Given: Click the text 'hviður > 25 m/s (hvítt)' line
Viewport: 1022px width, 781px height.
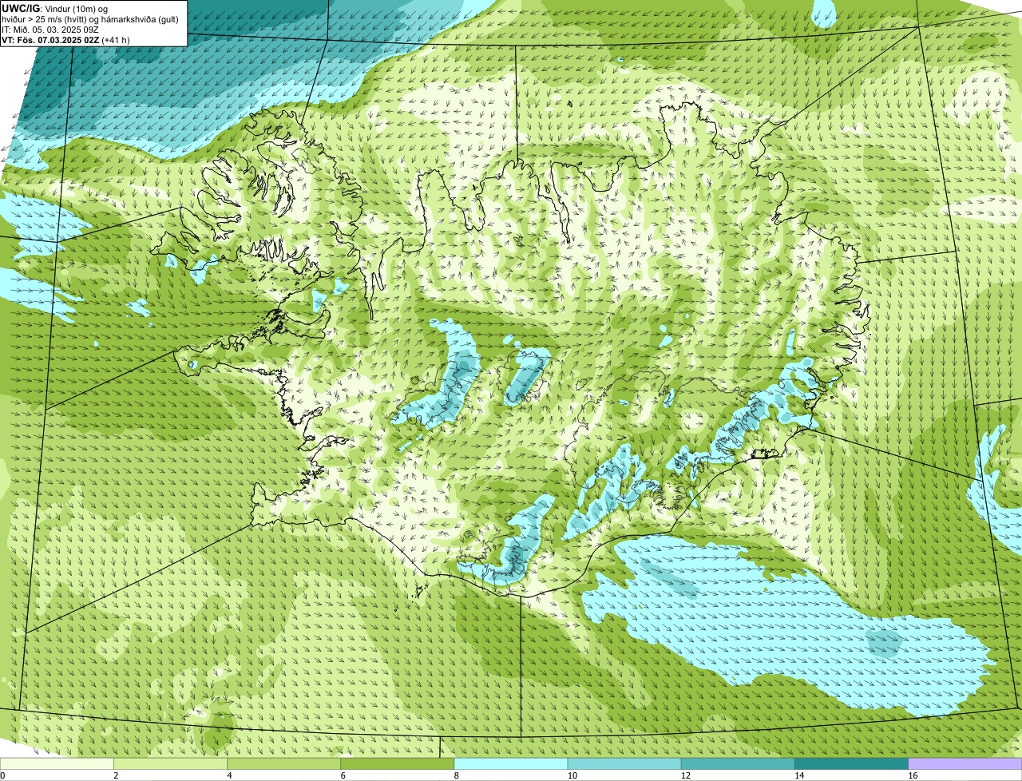Looking at the screenshot, I should (90, 19).
